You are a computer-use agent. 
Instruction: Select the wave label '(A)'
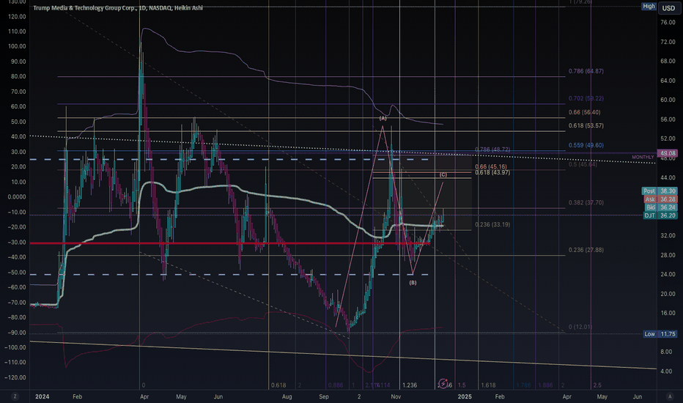[x=383, y=118]
